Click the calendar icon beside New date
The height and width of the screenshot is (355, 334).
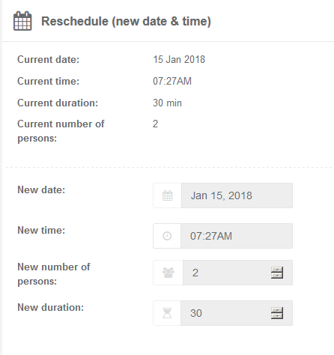point(167,195)
